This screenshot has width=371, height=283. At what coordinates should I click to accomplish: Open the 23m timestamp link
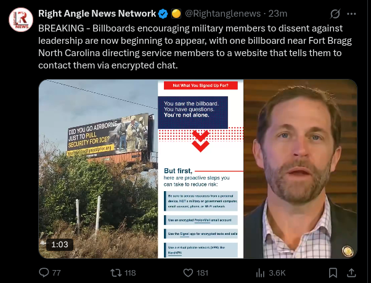pos(278,14)
